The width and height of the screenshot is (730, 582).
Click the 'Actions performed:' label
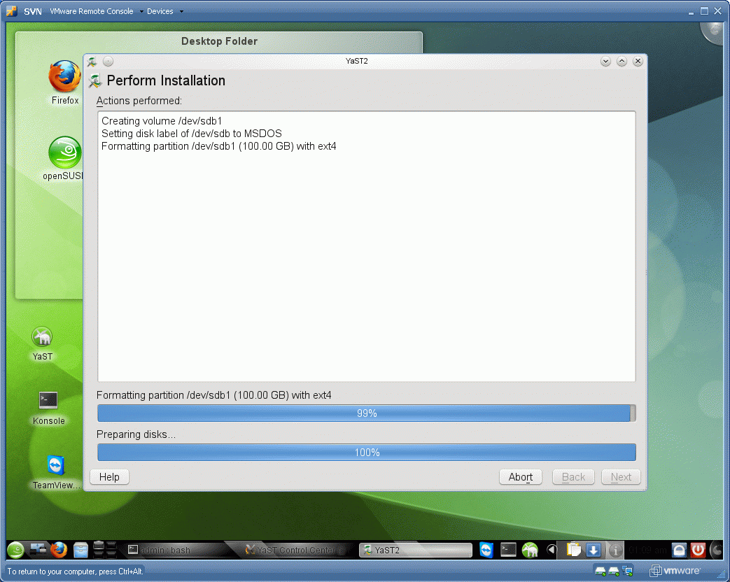pos(139,101)
